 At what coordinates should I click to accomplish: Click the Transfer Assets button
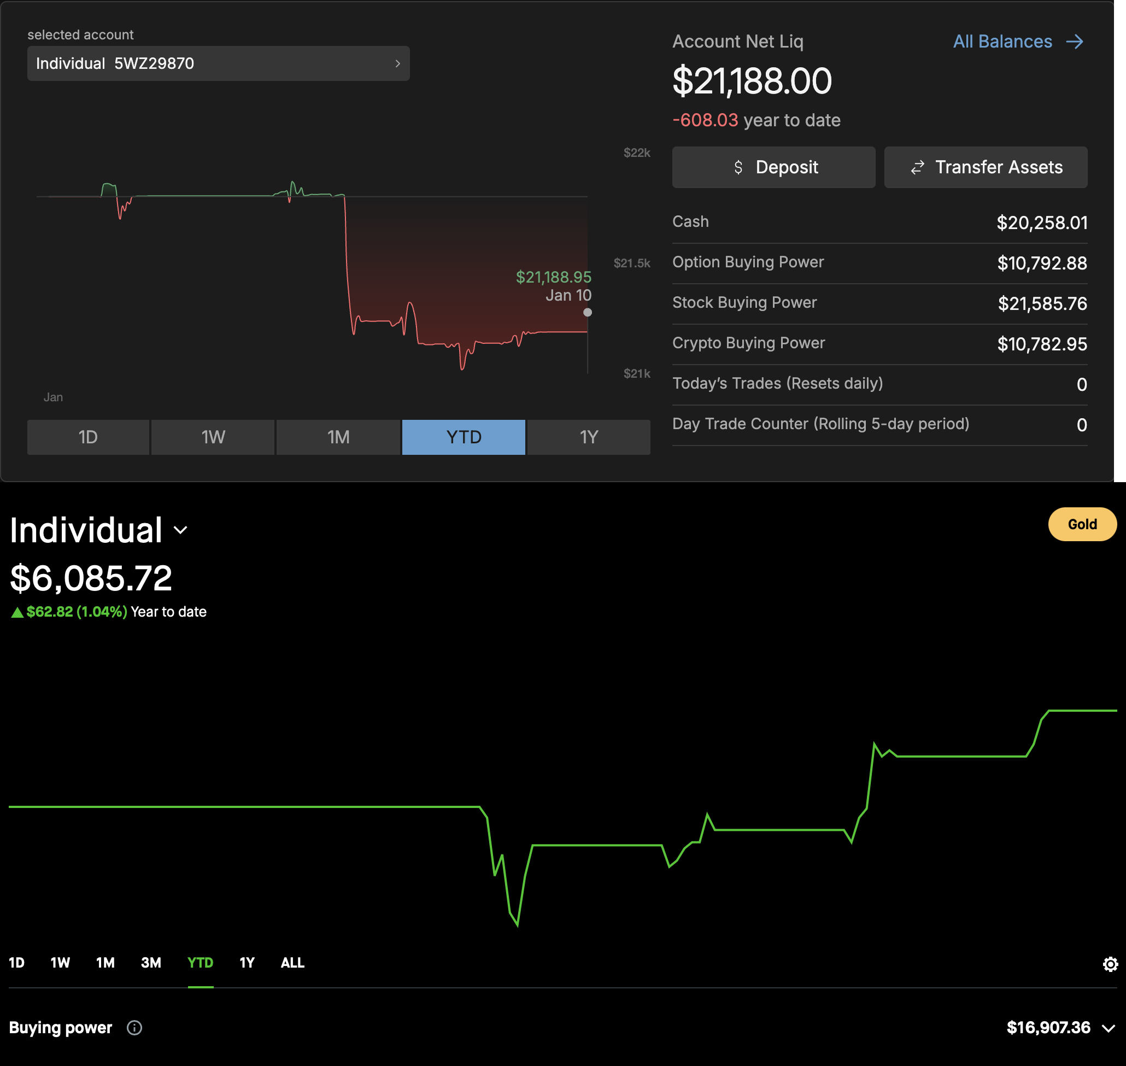tap(986, 167)
